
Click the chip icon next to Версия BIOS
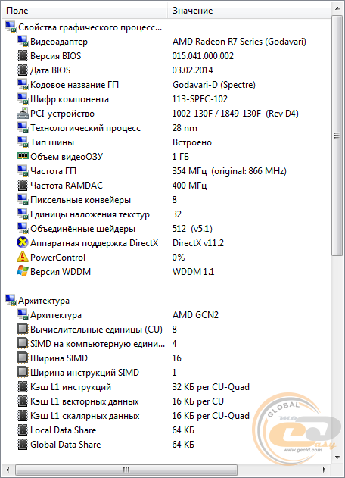[x=23, y=56]
